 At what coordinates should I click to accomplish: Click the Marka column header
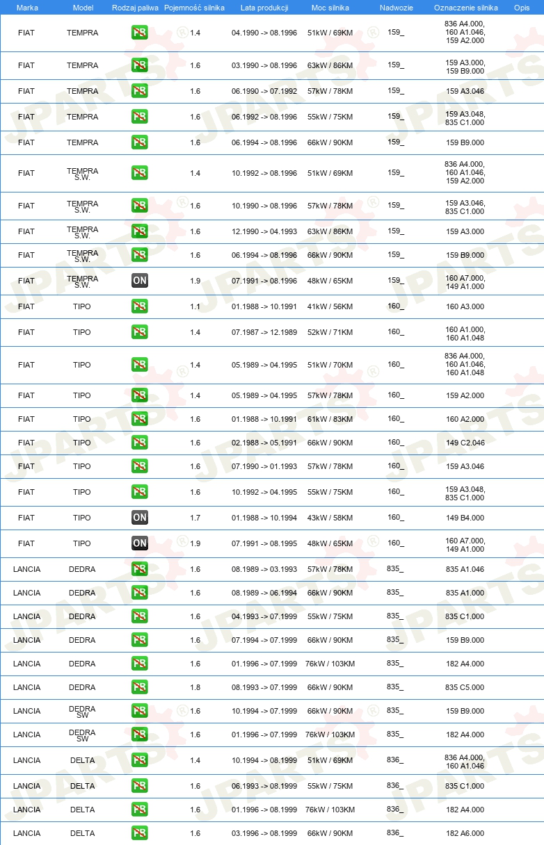pyautogui.click(x=27, y=8)
